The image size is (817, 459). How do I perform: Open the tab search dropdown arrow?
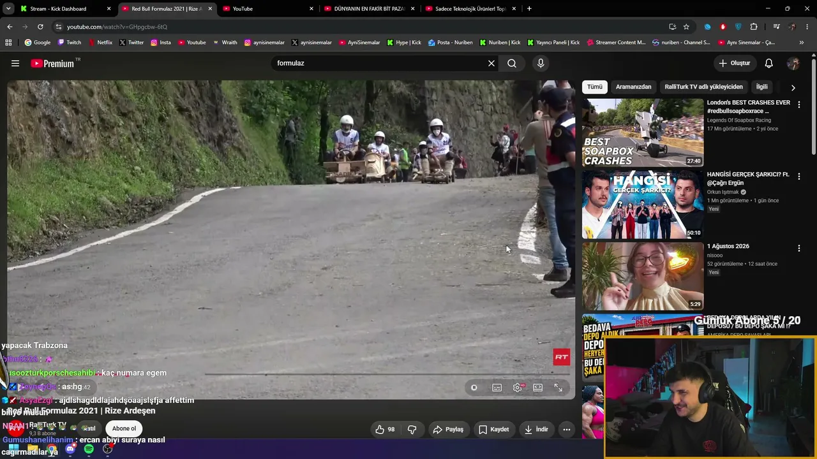tap(8, 9)
